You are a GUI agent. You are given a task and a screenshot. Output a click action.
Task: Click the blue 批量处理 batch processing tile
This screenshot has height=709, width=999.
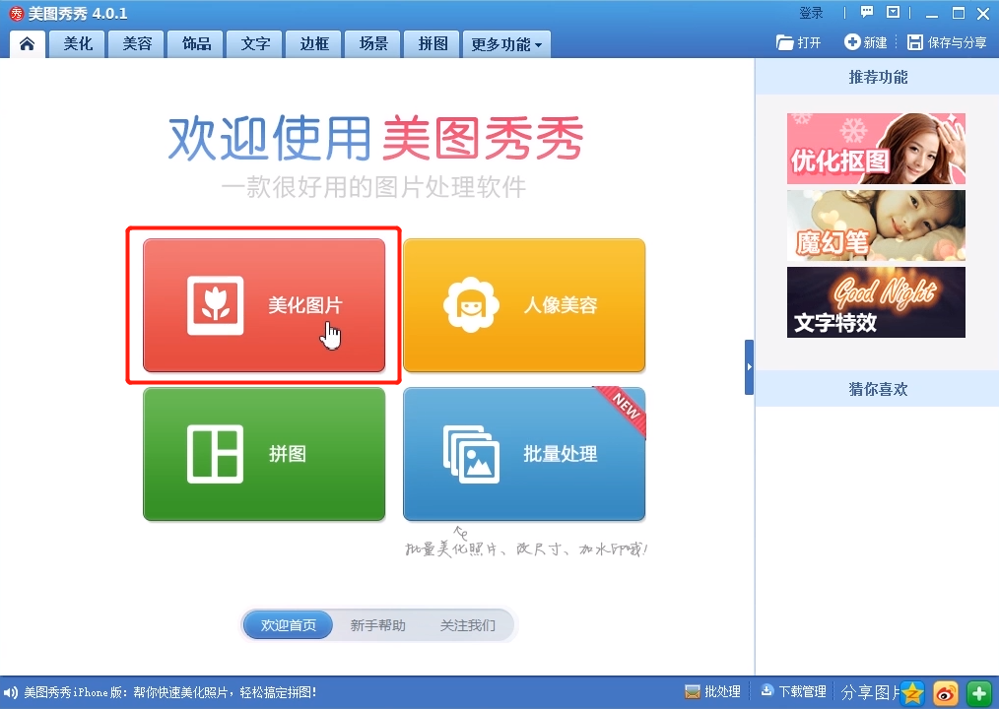coord(523,454)
